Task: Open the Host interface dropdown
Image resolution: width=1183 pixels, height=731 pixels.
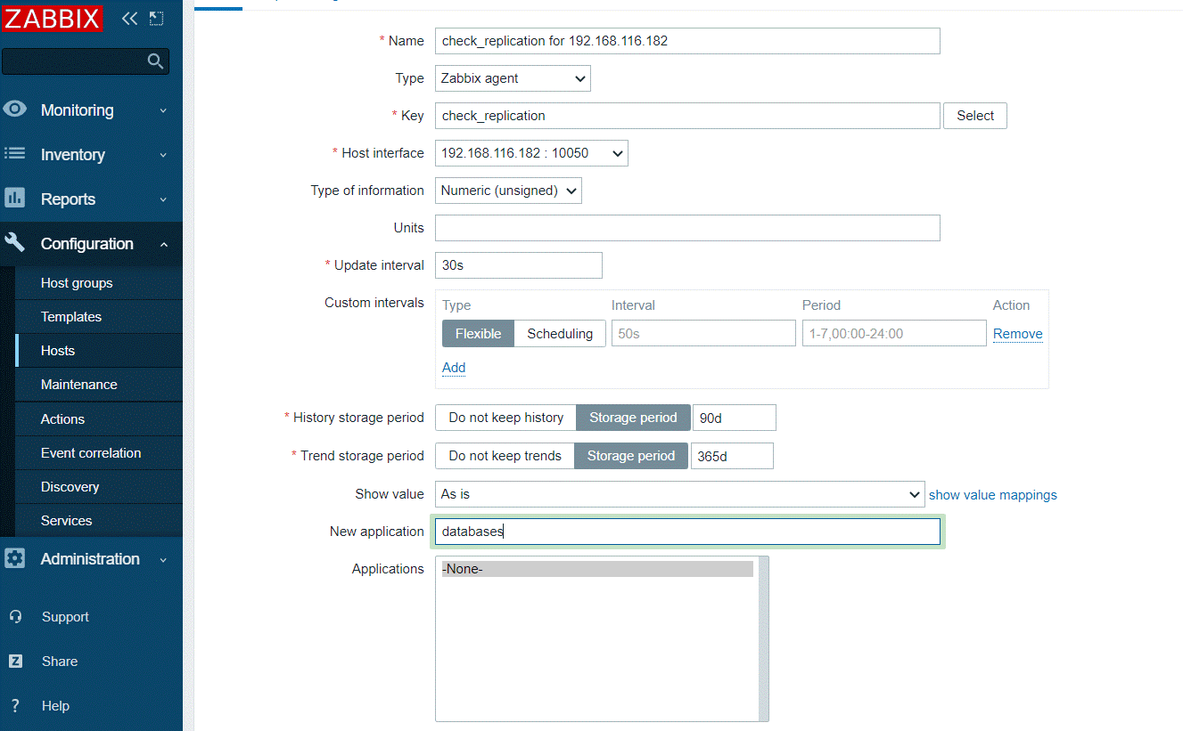Action: tap(531, 153)
